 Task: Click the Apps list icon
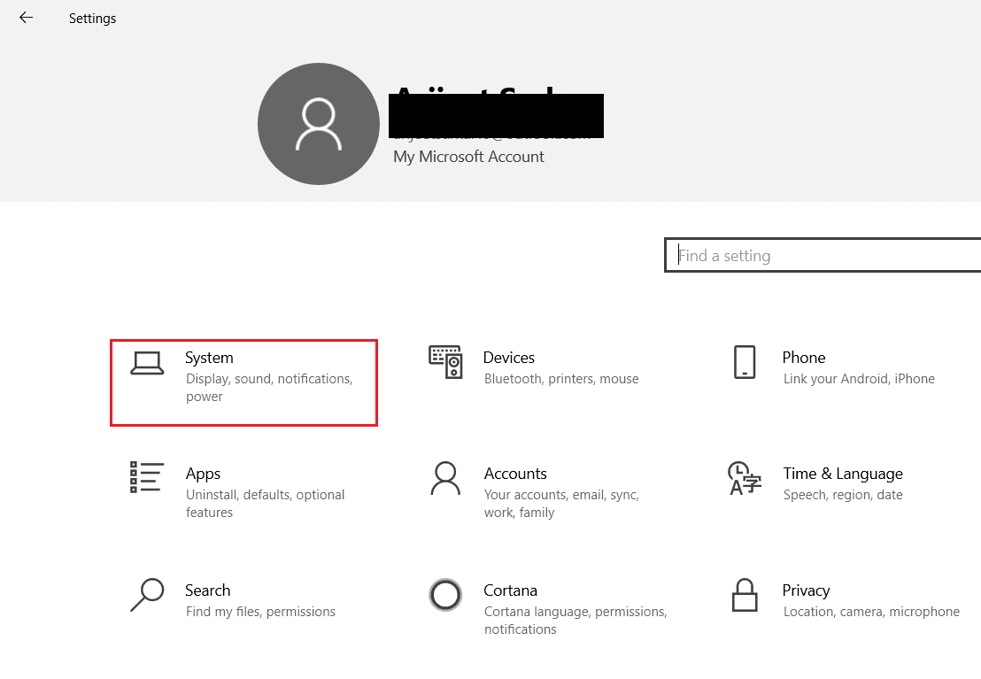[147, 477]
